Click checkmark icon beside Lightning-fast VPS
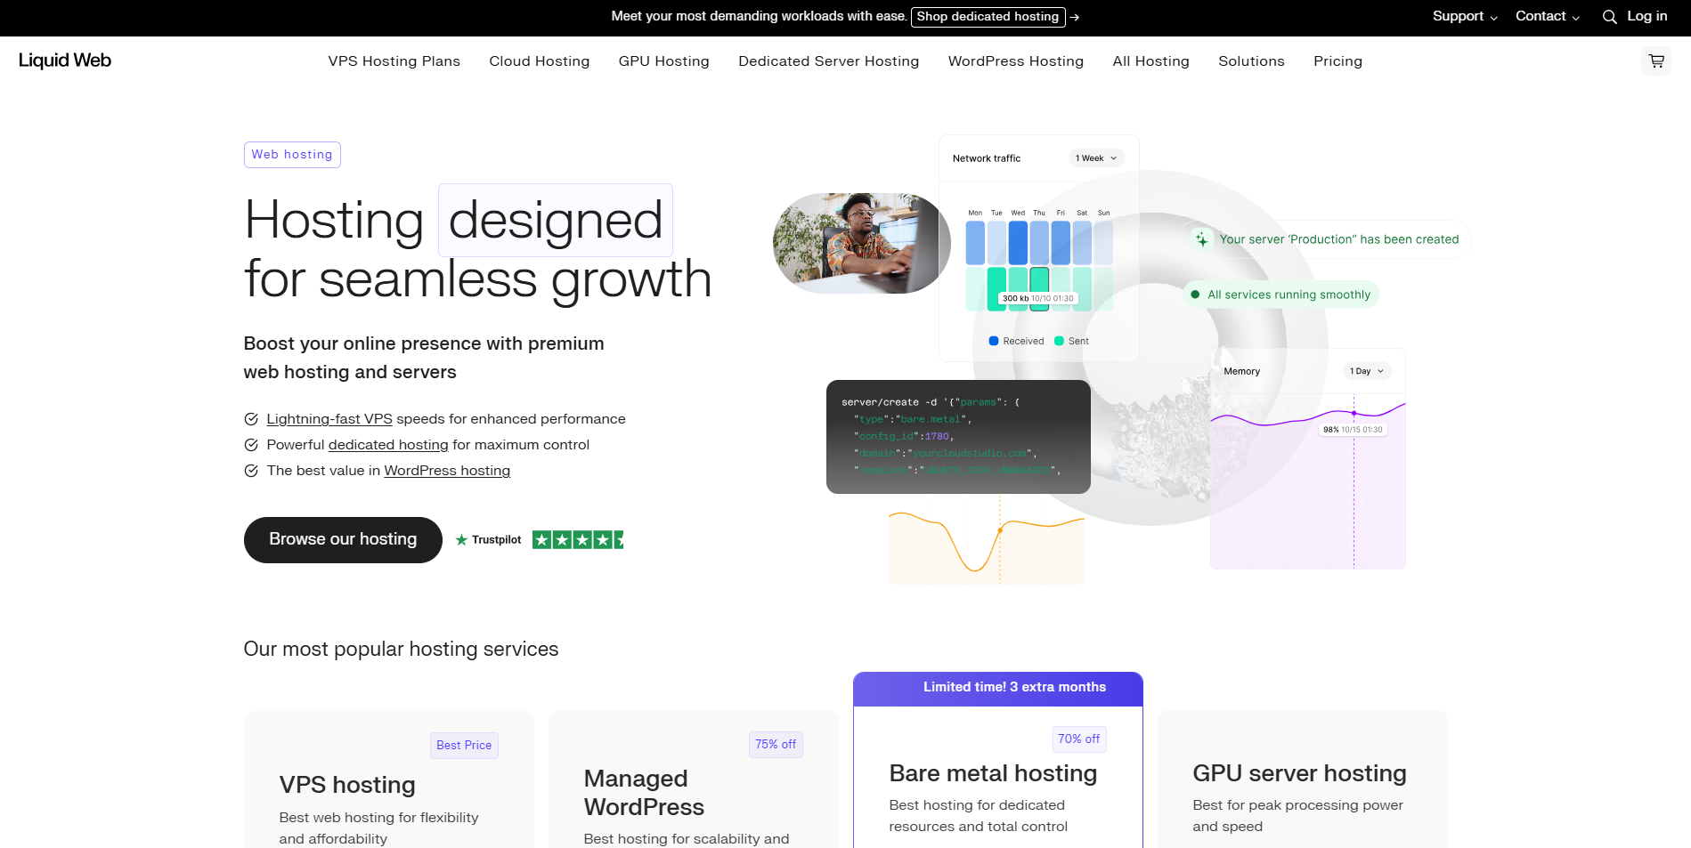This screenshot has height=848, width=1691. tap(251, 419)
